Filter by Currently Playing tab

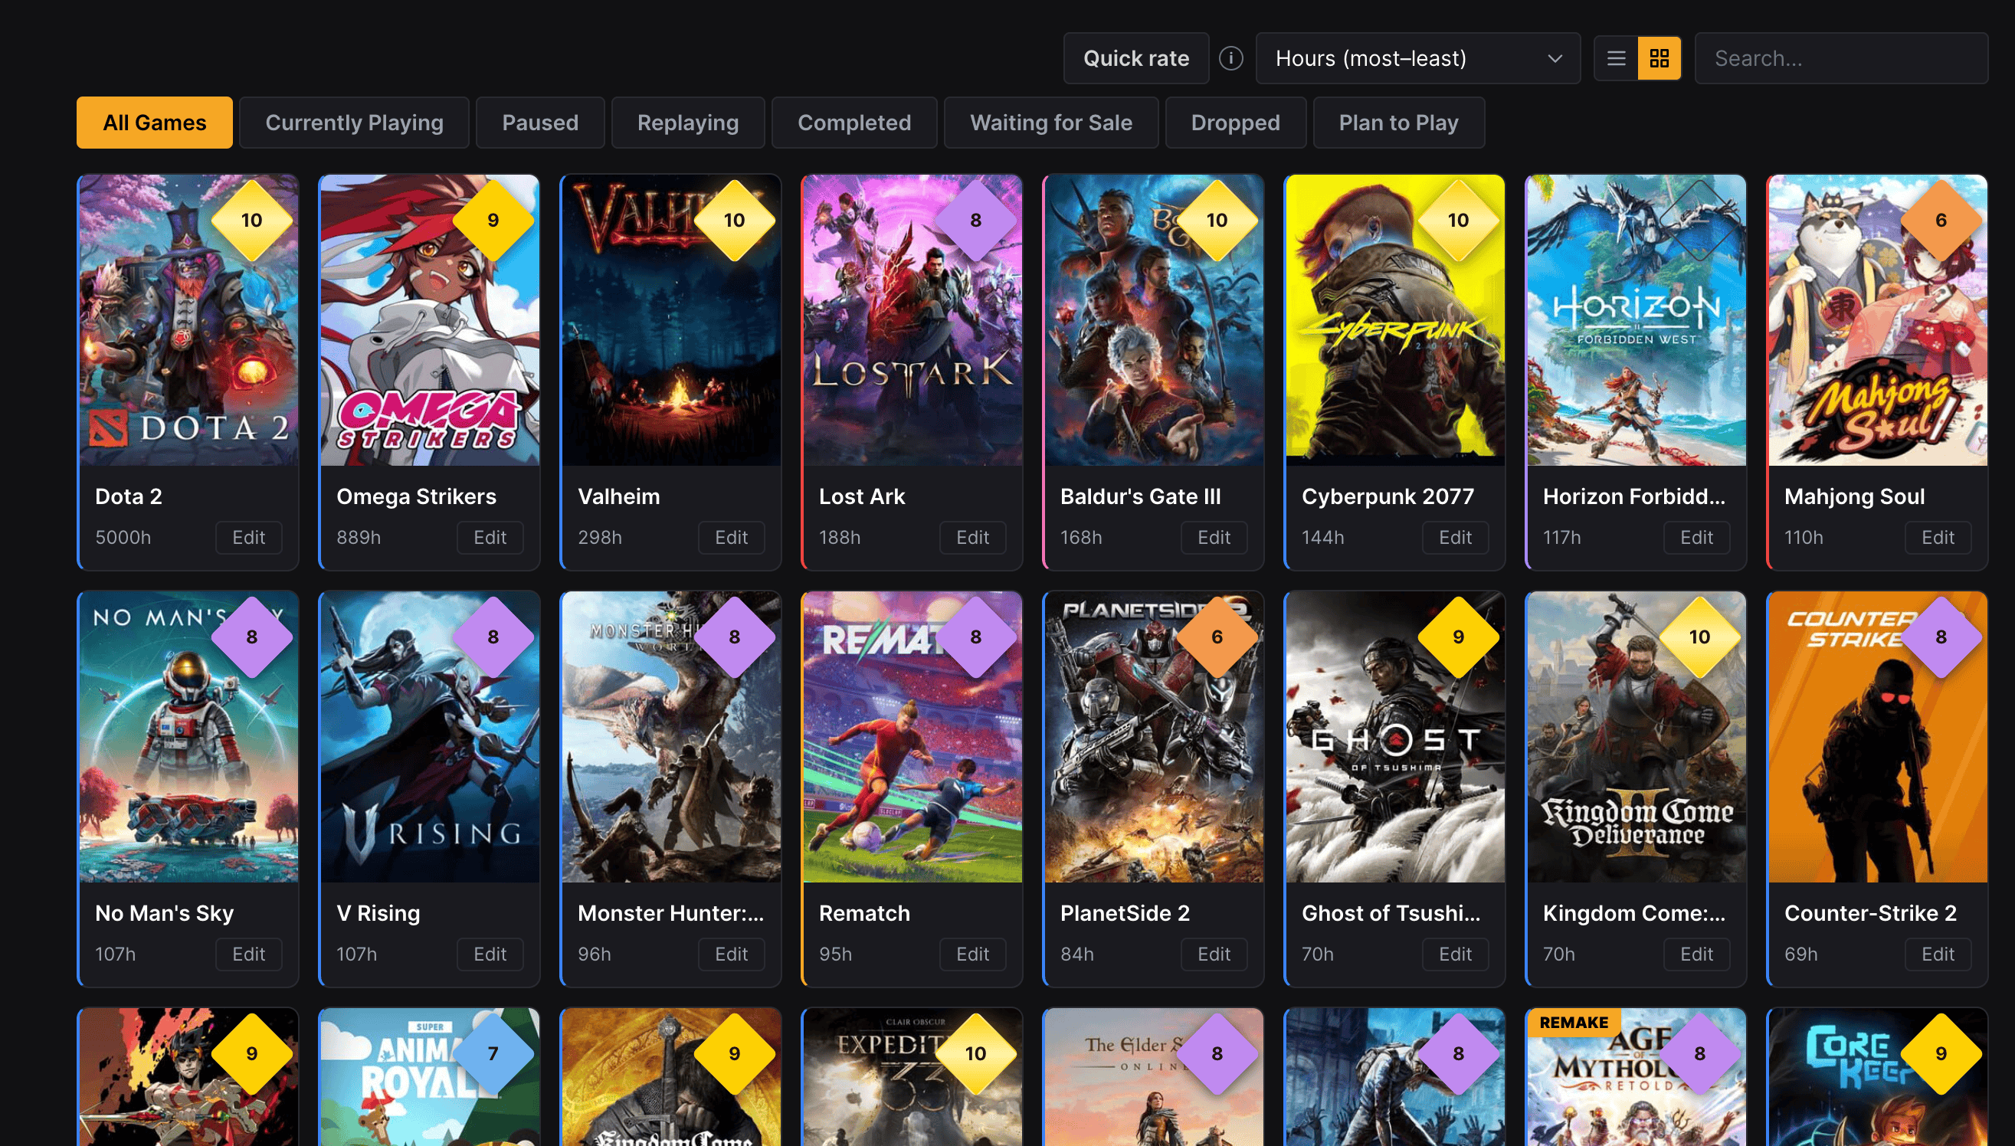(354, 123)
